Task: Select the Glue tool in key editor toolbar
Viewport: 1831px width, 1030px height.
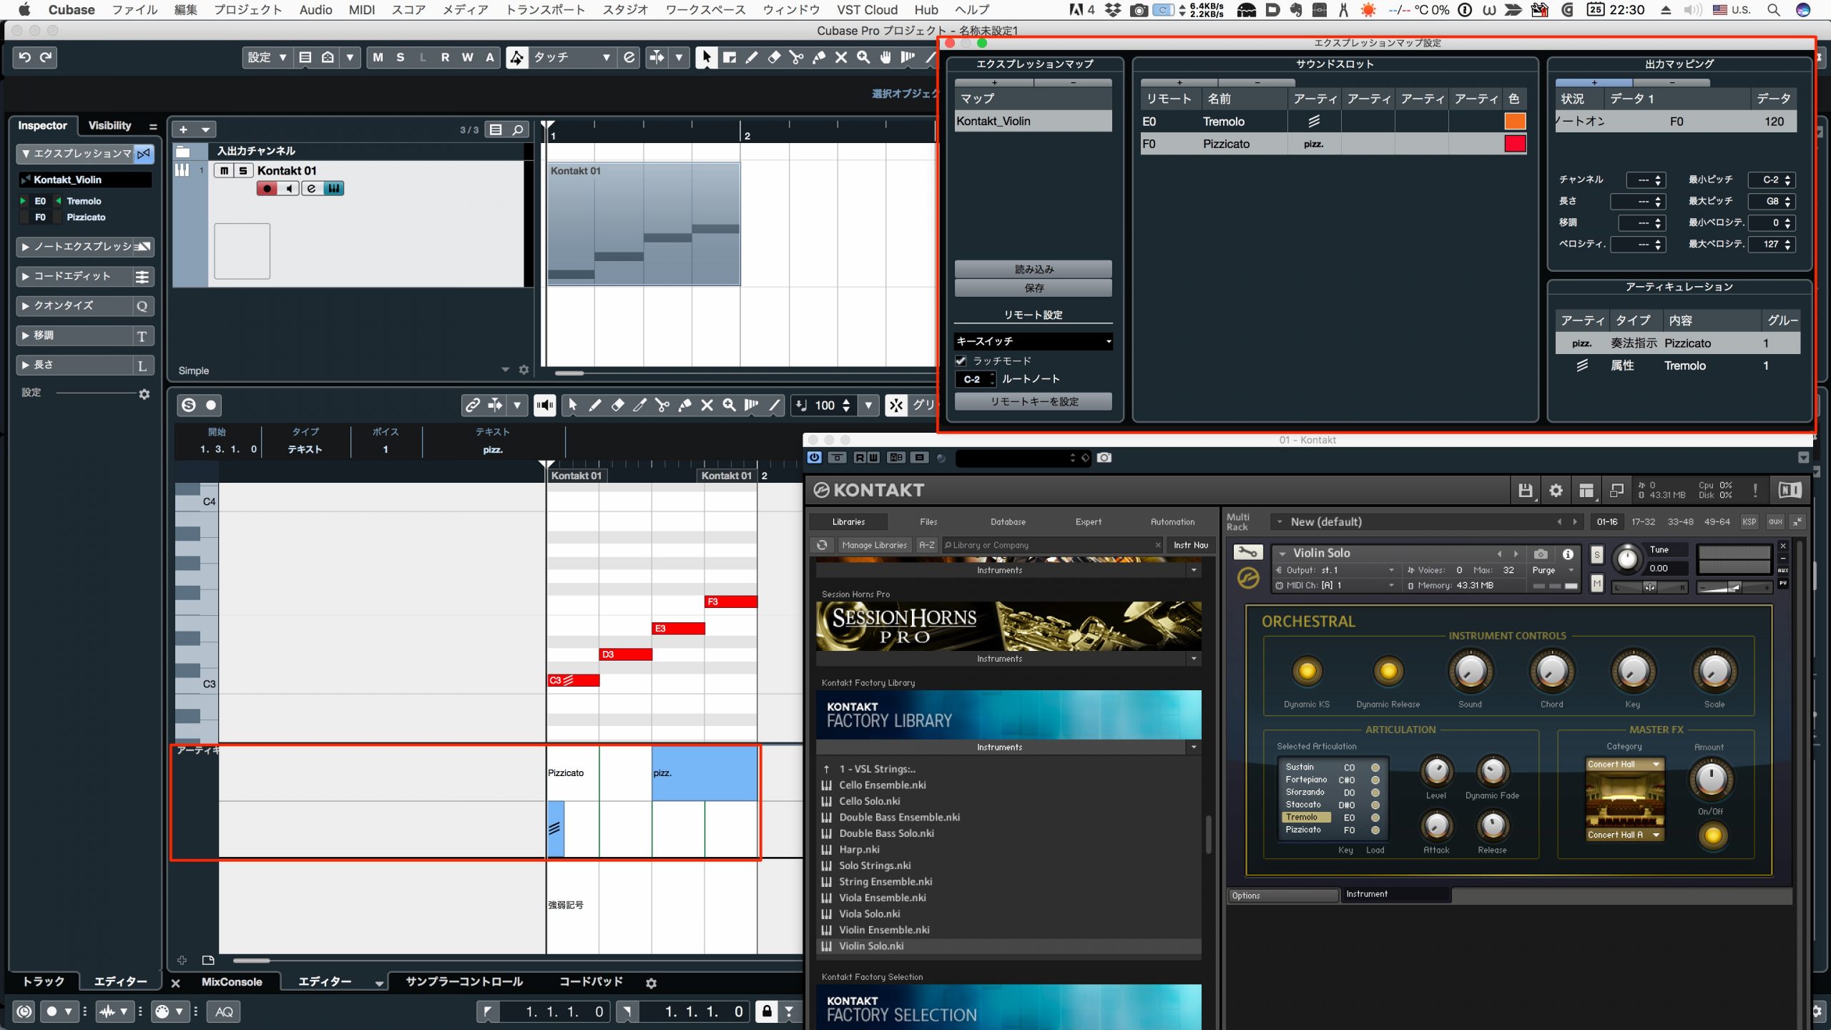Action: point(684,406)
